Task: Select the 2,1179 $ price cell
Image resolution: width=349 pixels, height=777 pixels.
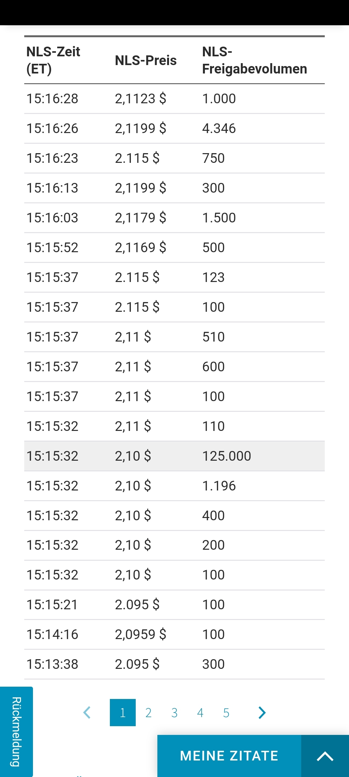Action: 141,218
